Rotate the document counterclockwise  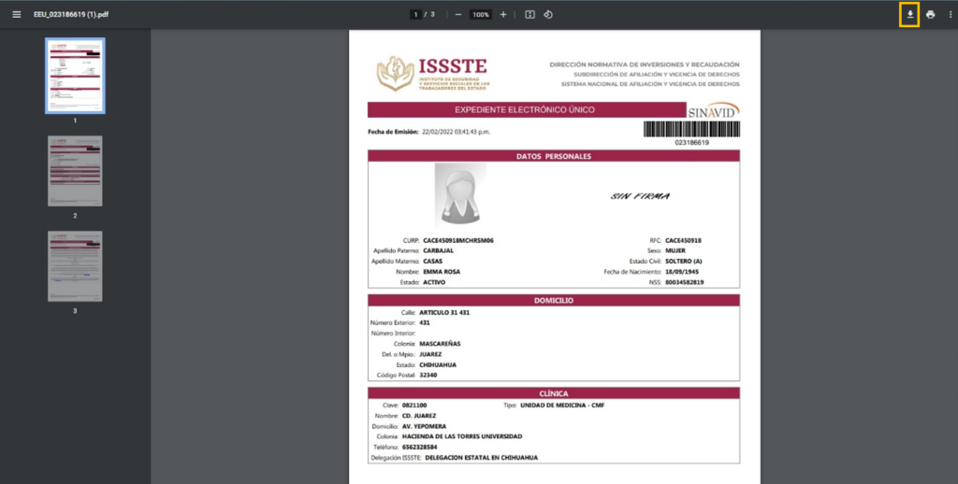point(548,15)
